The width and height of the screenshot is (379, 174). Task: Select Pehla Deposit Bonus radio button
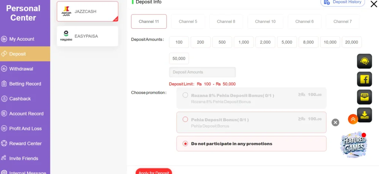185,119
